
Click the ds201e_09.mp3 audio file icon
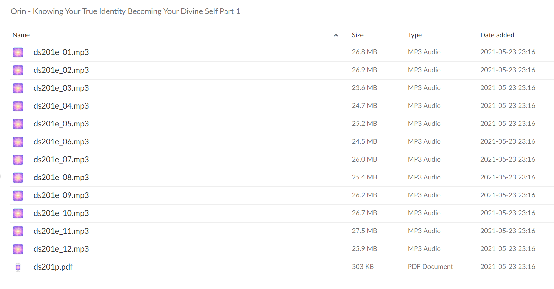[x=18, y=195]
